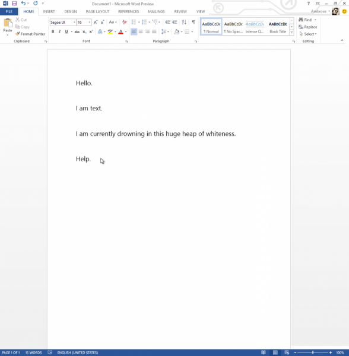Switch to Web Layout view
349x356 pixels.
[287, 352]
